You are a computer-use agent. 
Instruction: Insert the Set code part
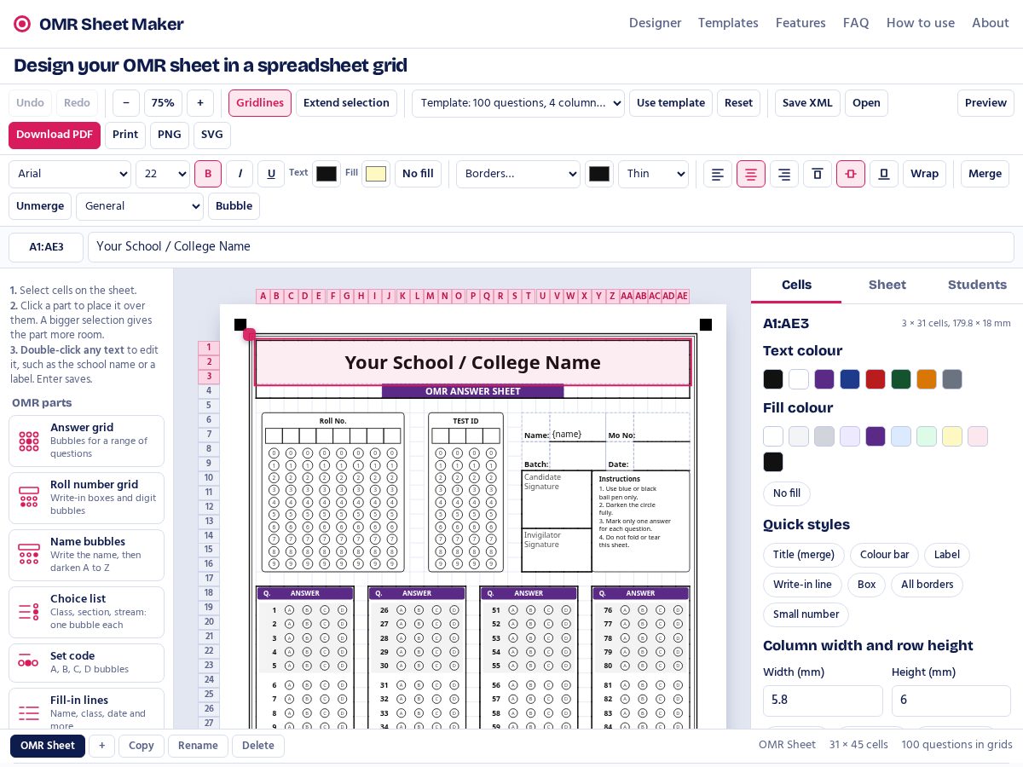(86, 663)
